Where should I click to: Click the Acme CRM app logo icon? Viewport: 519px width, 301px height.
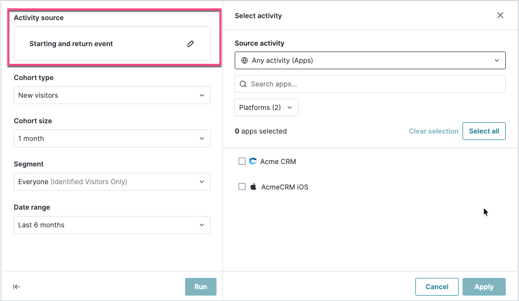pos(253,161)
